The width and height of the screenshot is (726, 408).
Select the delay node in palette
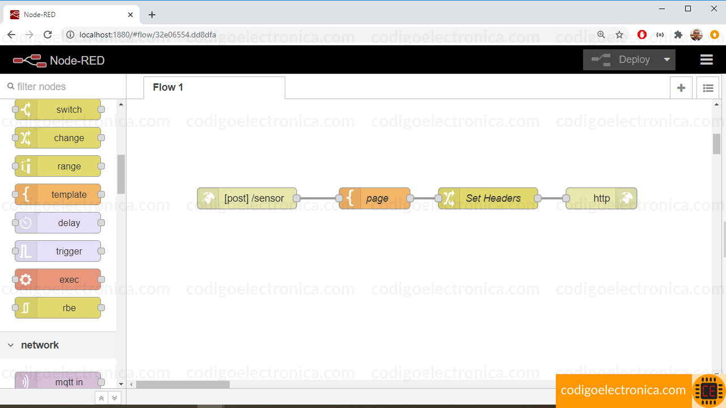58,223
